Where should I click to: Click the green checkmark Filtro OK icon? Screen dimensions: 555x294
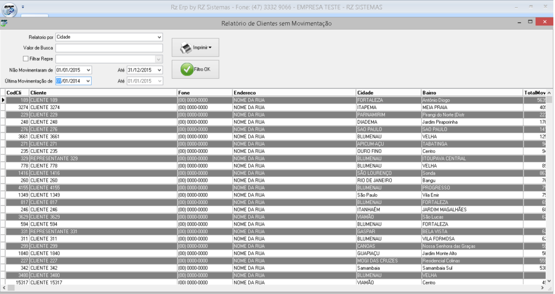tap(186, 69)
